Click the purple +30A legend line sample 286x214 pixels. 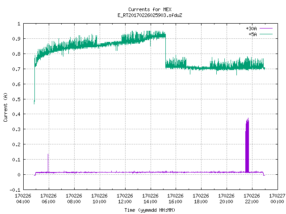pos(266,29)
